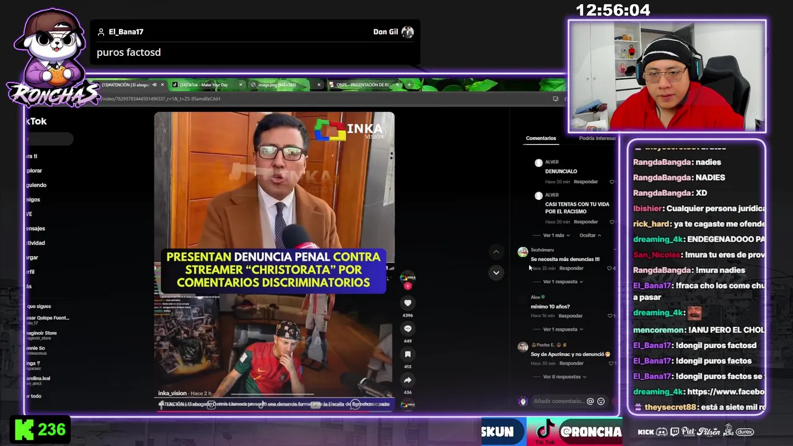Expand 'Ver 8 respuestas' under Pocho E.
The image size is (793, 446).
(564, 377)
